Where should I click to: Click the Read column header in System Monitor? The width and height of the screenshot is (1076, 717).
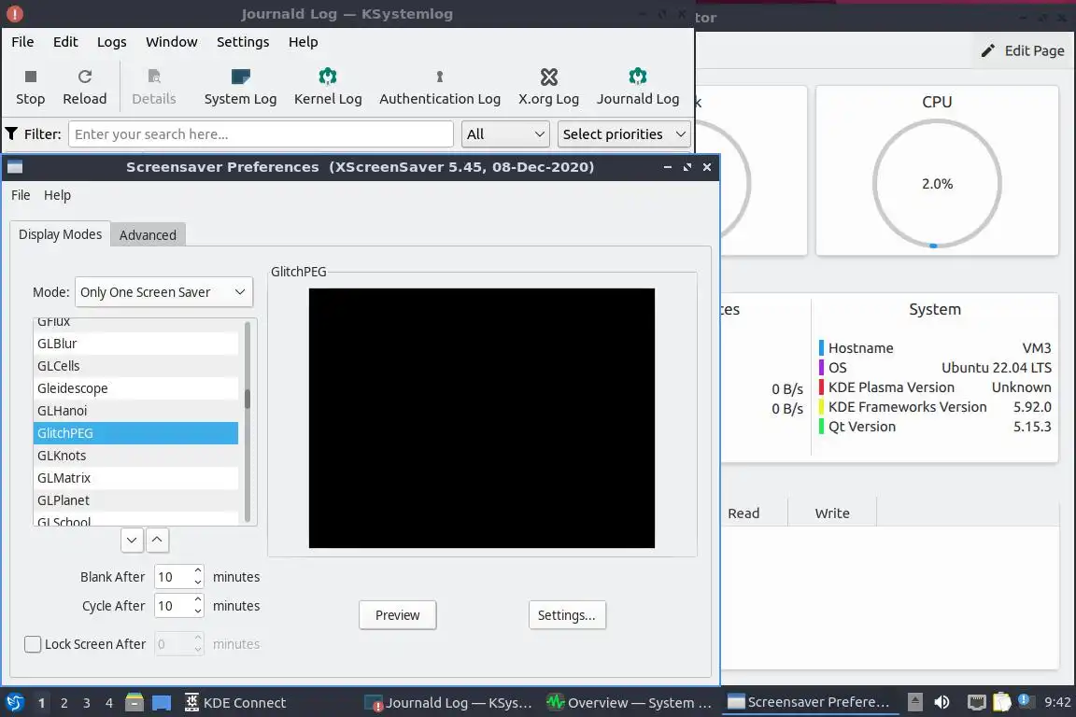coord(743,513)
